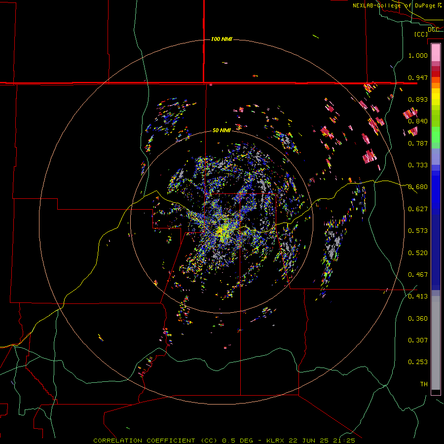The image size is (444, 444).
Task: Click the [CC] legend label
Action: click(421, 34)
